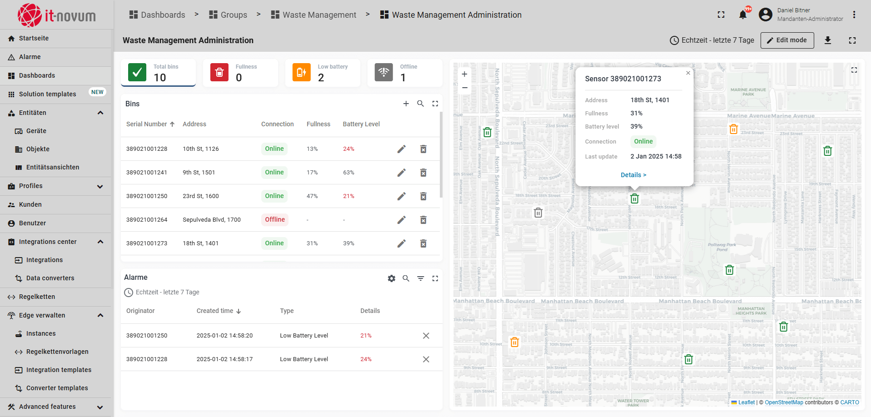Click the Bins table vertical scrollbar
This screenshot has width=871, height=417.
(441, 154)
